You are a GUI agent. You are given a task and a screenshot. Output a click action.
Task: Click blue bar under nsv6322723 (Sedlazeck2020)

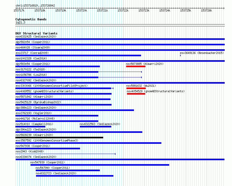tap(75, 176)
